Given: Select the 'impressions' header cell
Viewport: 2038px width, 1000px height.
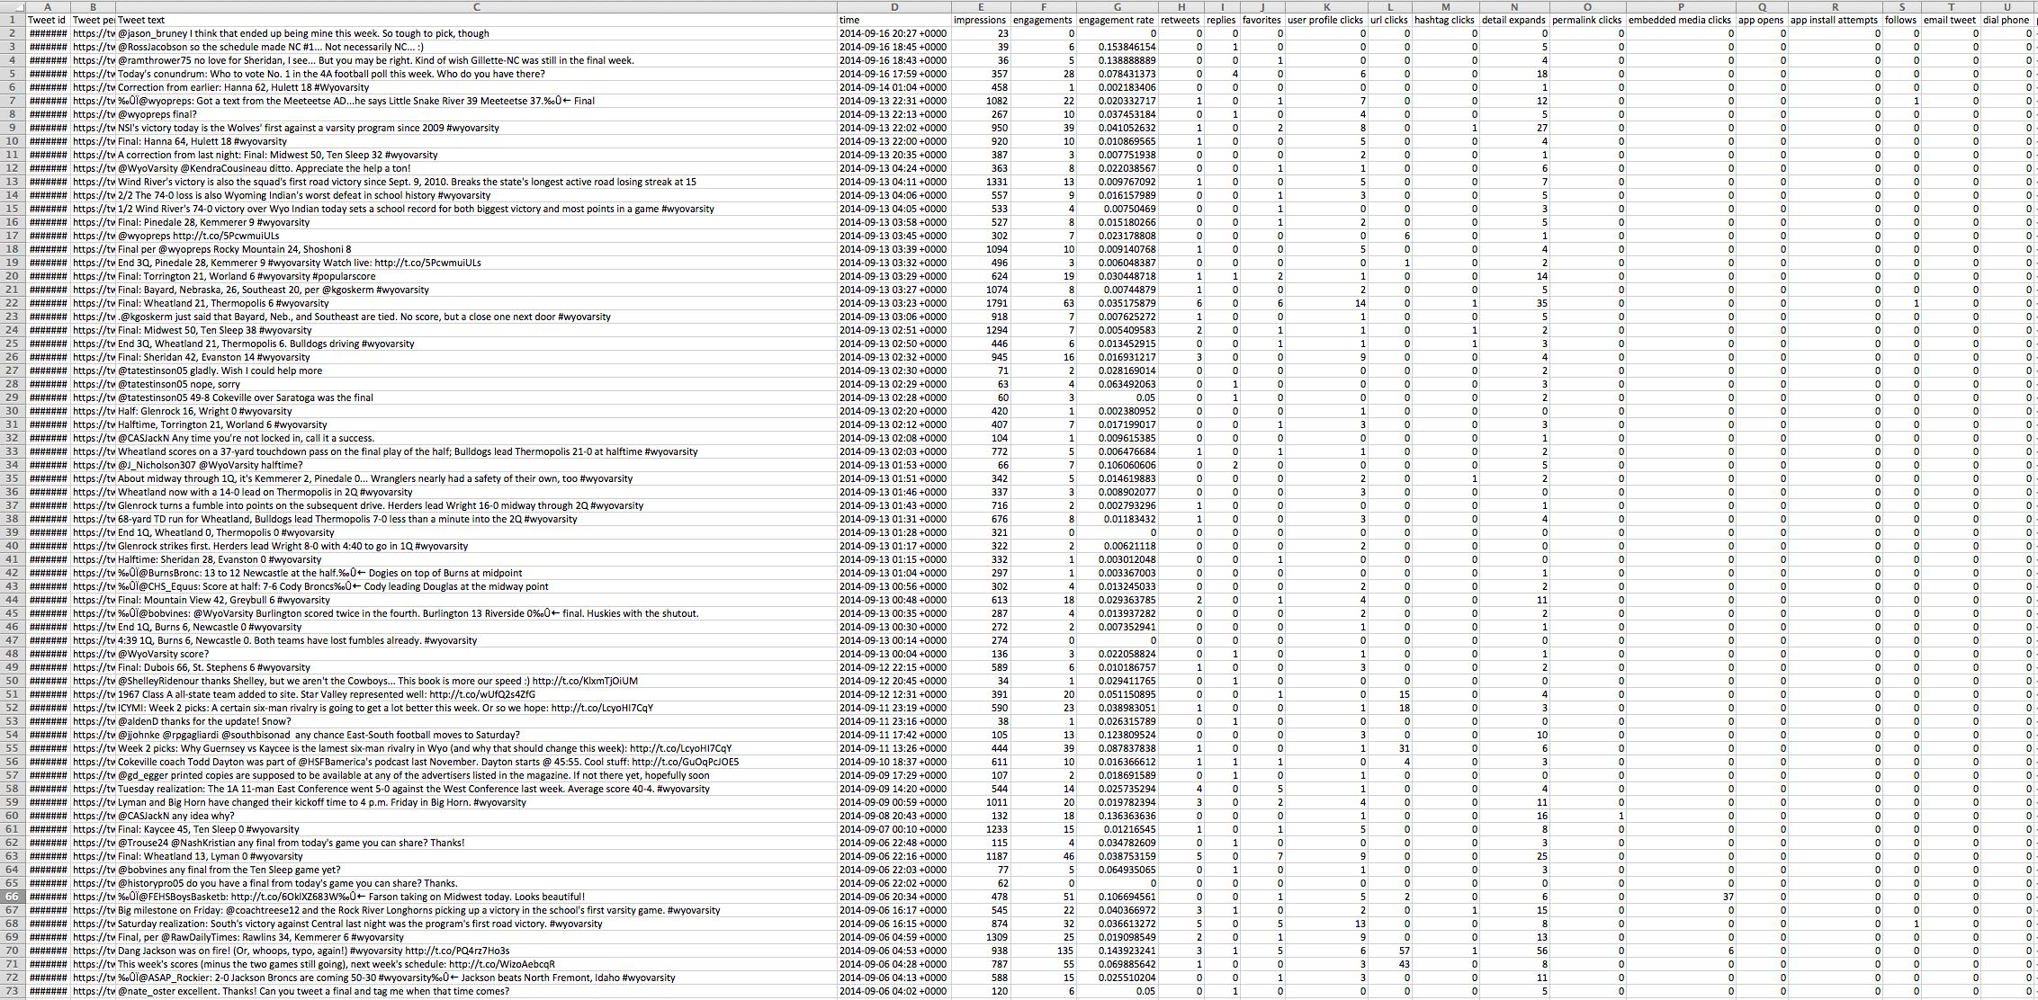Looking at the screenshot, I should 980,20.
